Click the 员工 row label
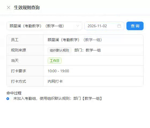150x128 pixels. pyautogui.click(x=15, y=40)
